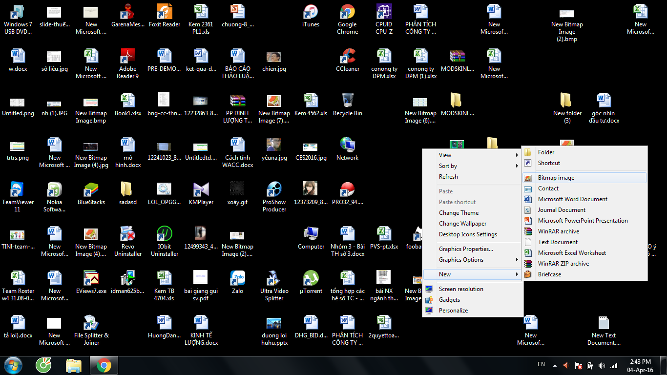Select the Ultra Video Splitter icon
The height and width of the screenshot is (375, 667).
pyautogui.click(x=274, y=286)
